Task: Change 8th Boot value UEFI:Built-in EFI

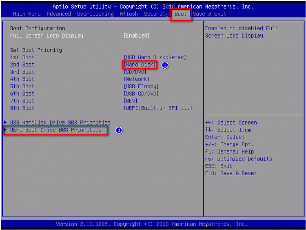Action: (x=158, y=108)
